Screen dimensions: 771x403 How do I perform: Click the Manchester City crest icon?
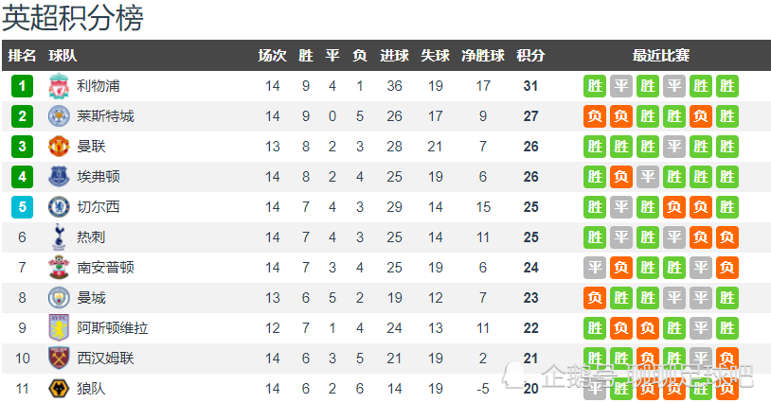coord(59,298)
